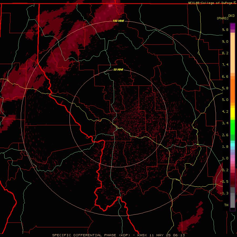Click the 5.0 value on the color scale
The image size is (237, 237).
pos(225,100)
